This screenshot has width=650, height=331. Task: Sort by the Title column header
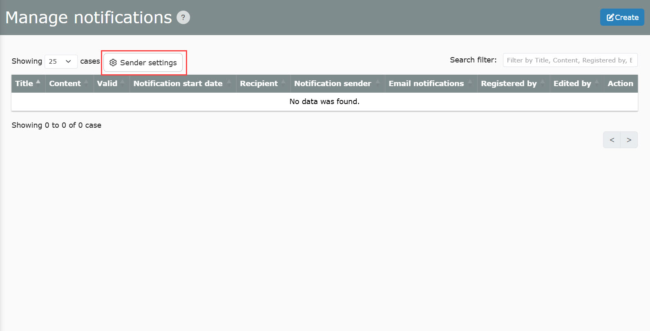(x=24, y=83)
